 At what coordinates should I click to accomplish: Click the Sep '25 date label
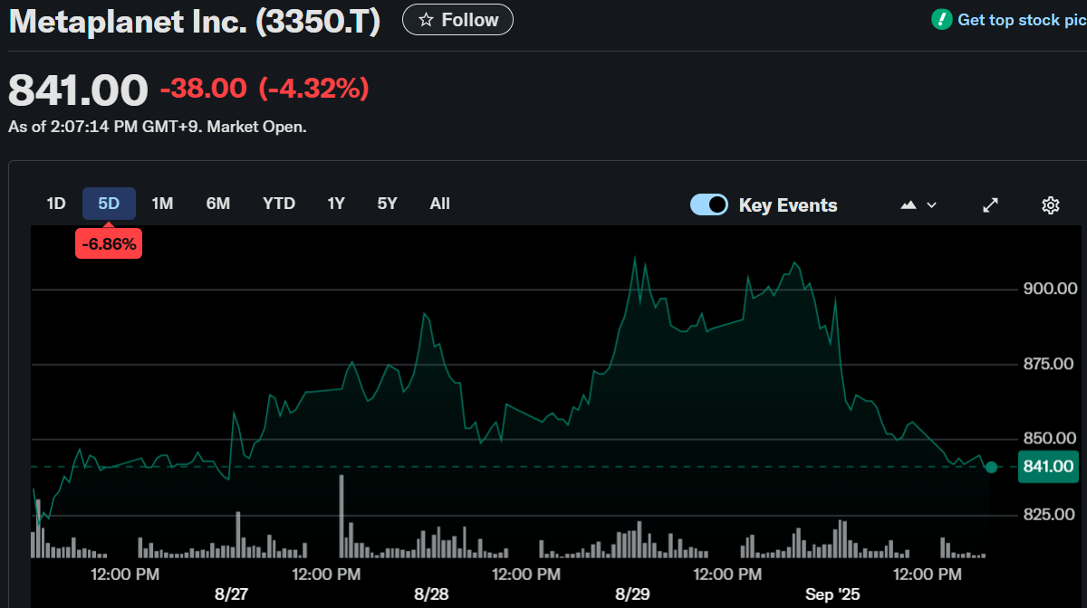click(x=833, y=594)
